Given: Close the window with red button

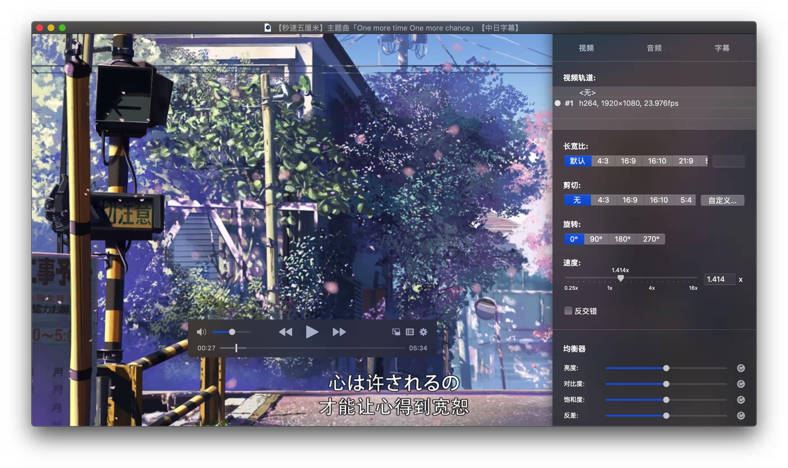Looking at the screenshot, I should coord(40,28).
